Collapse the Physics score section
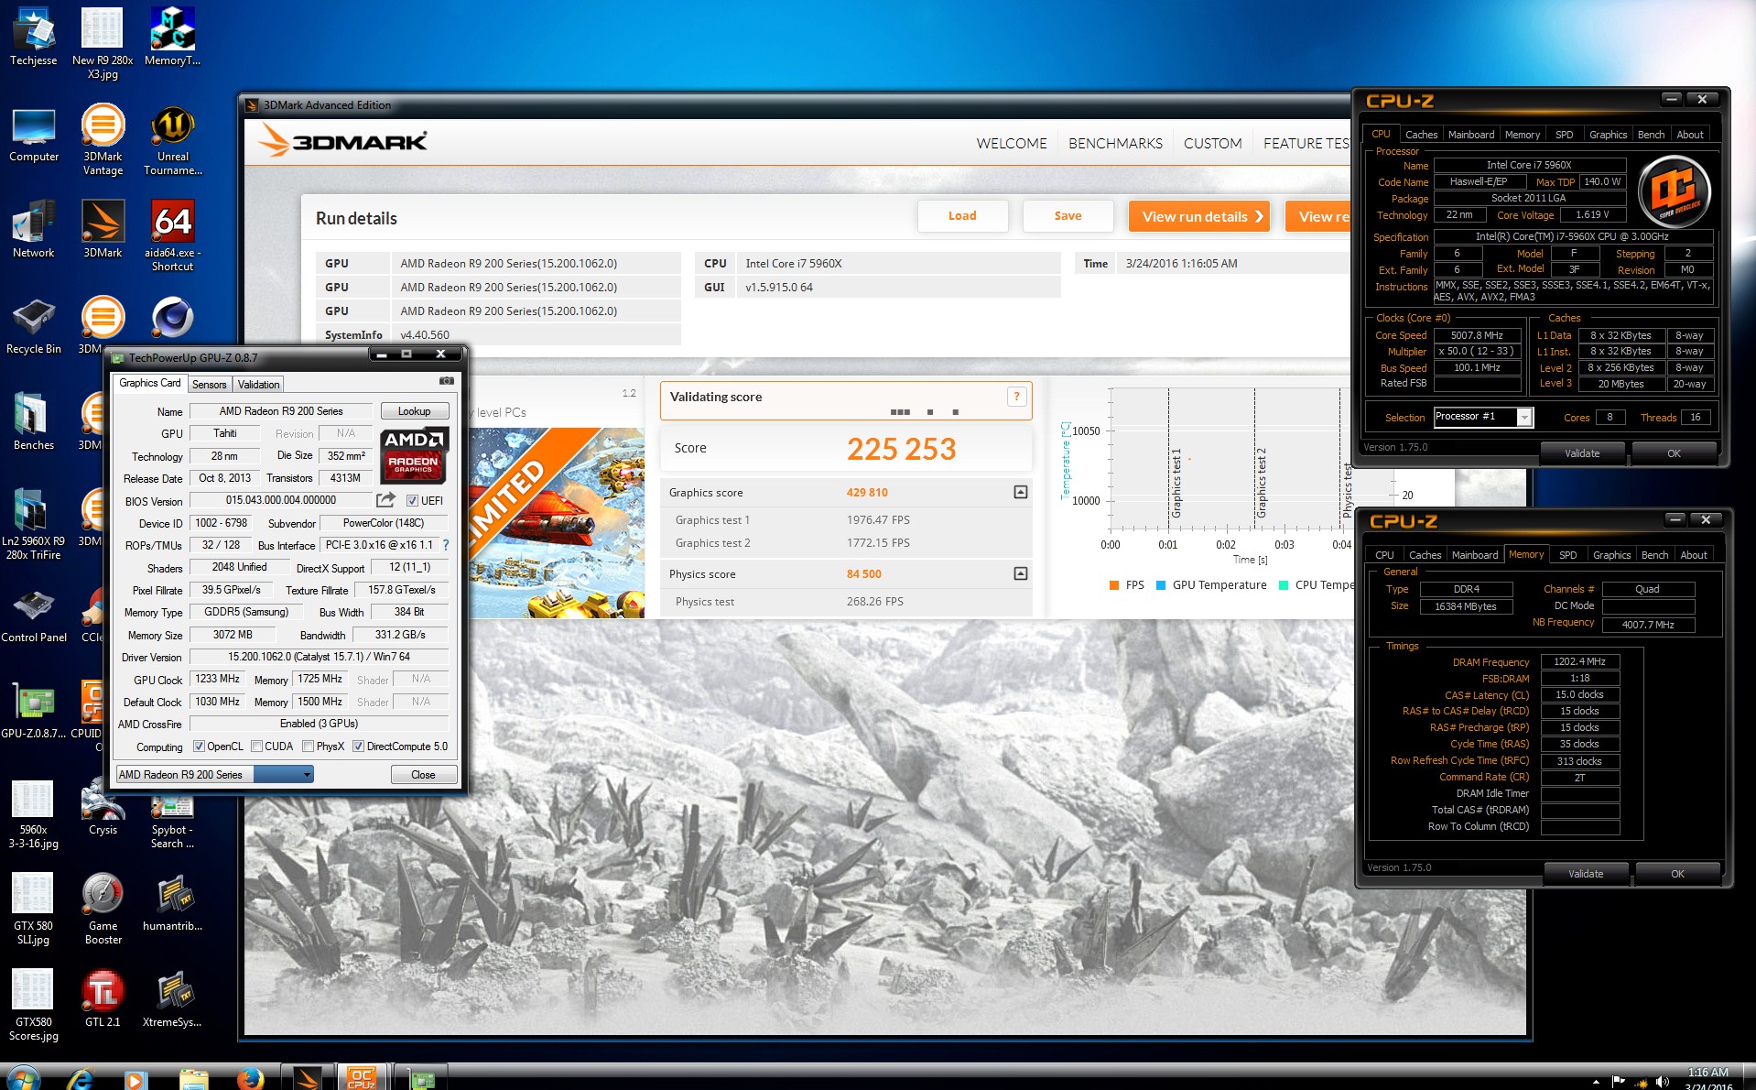Screen dimensions: 1756x1090 [x=1021, y=574]
